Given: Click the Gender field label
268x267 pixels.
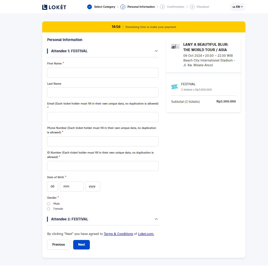Looking at the screenshot, I should [x=52, y=198].
